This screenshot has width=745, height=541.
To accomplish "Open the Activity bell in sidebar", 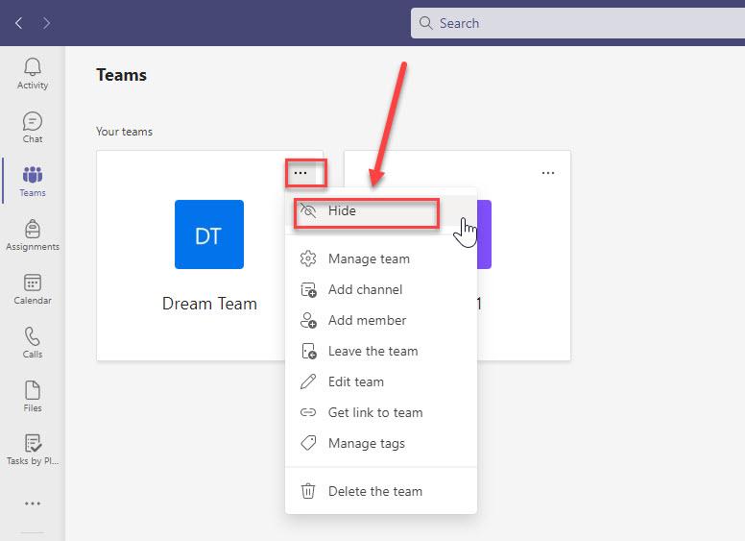I will coord(33,74).
